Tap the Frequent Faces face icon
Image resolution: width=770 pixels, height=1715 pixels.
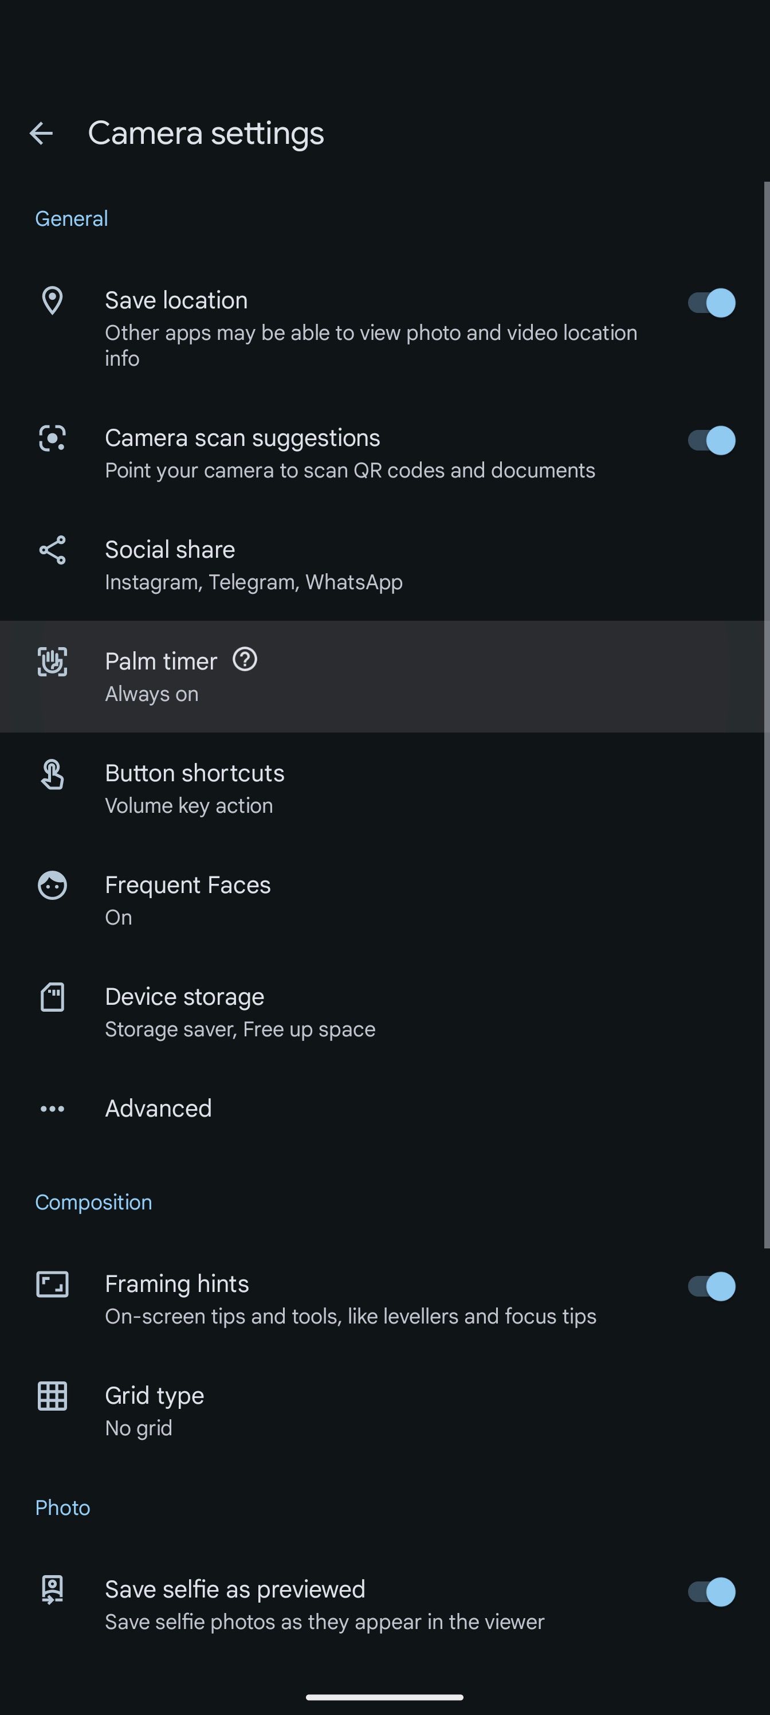pyautogui.click(x=53, y=886)
